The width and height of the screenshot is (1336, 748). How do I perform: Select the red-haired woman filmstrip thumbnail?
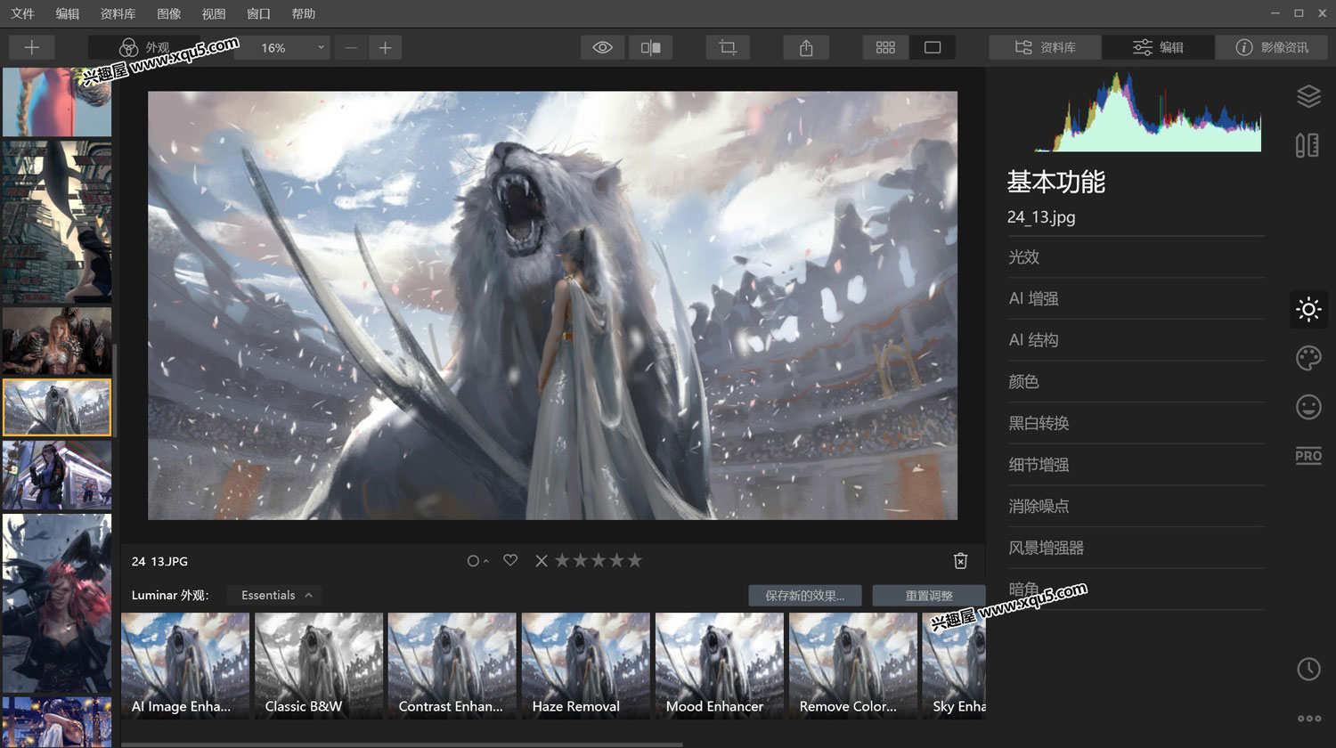57,603
